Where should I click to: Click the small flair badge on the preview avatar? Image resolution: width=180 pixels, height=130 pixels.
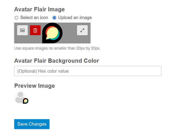click(x=26, y=101)
